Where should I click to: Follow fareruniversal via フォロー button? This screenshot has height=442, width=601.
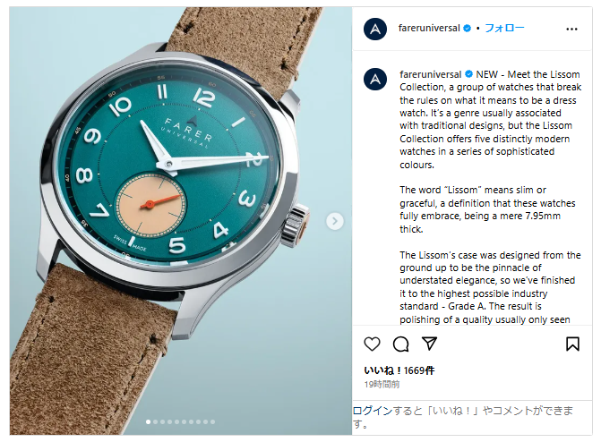pos(504,28)
